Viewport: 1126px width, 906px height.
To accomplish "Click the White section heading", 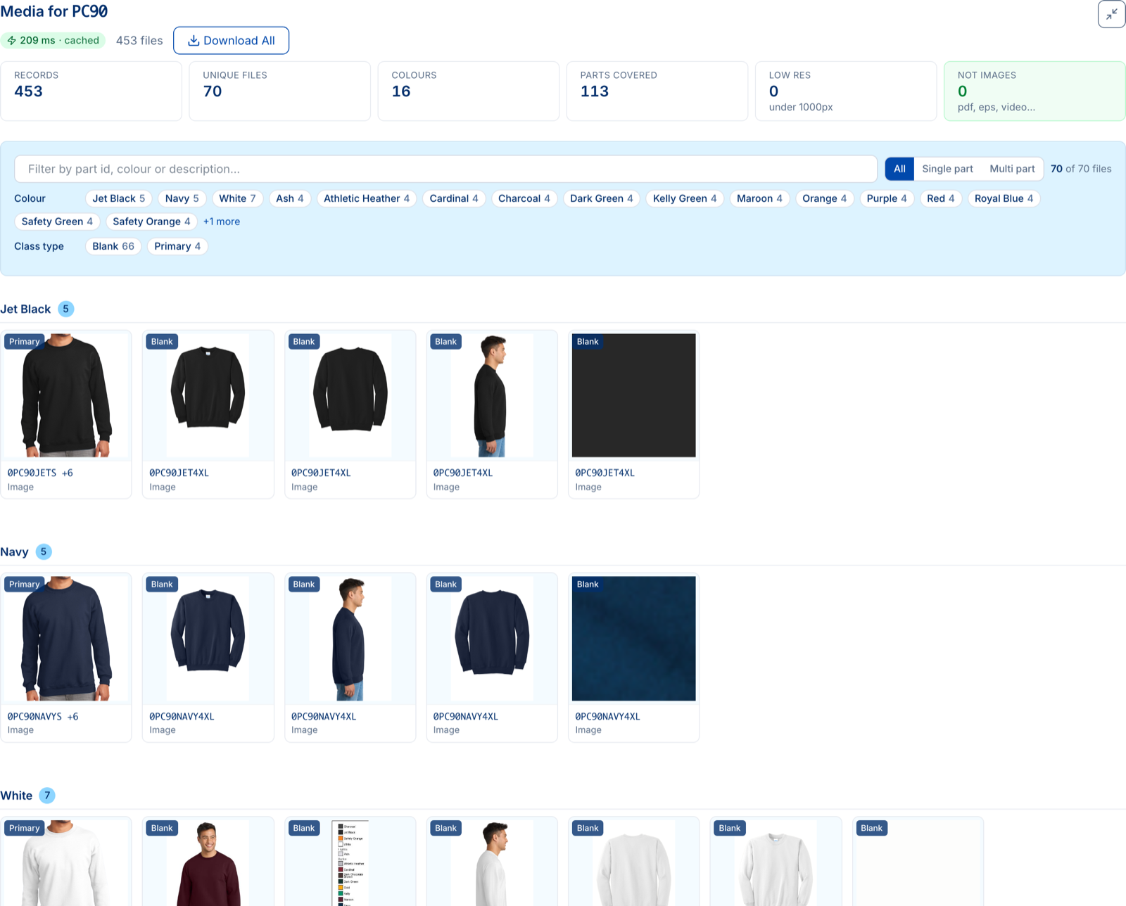I will point(16,796).
